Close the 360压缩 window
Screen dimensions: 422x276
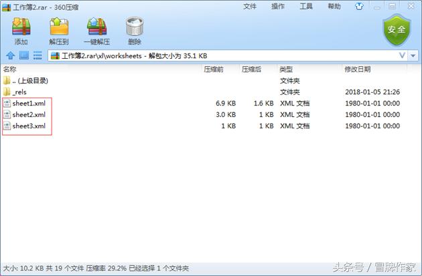pyautogui.click(x=411, y=6)
